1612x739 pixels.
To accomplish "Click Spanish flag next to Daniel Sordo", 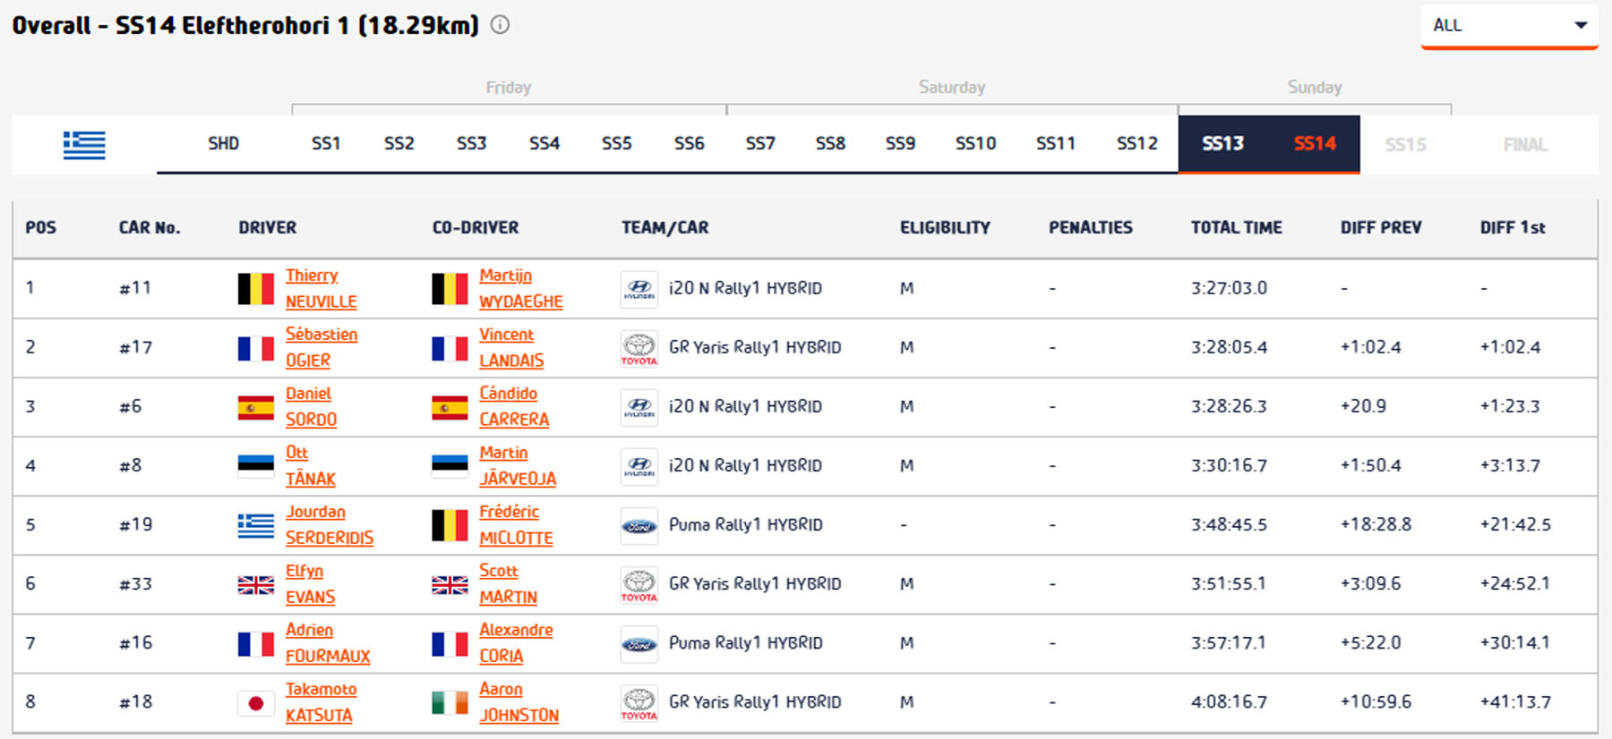I will (255, 407).
